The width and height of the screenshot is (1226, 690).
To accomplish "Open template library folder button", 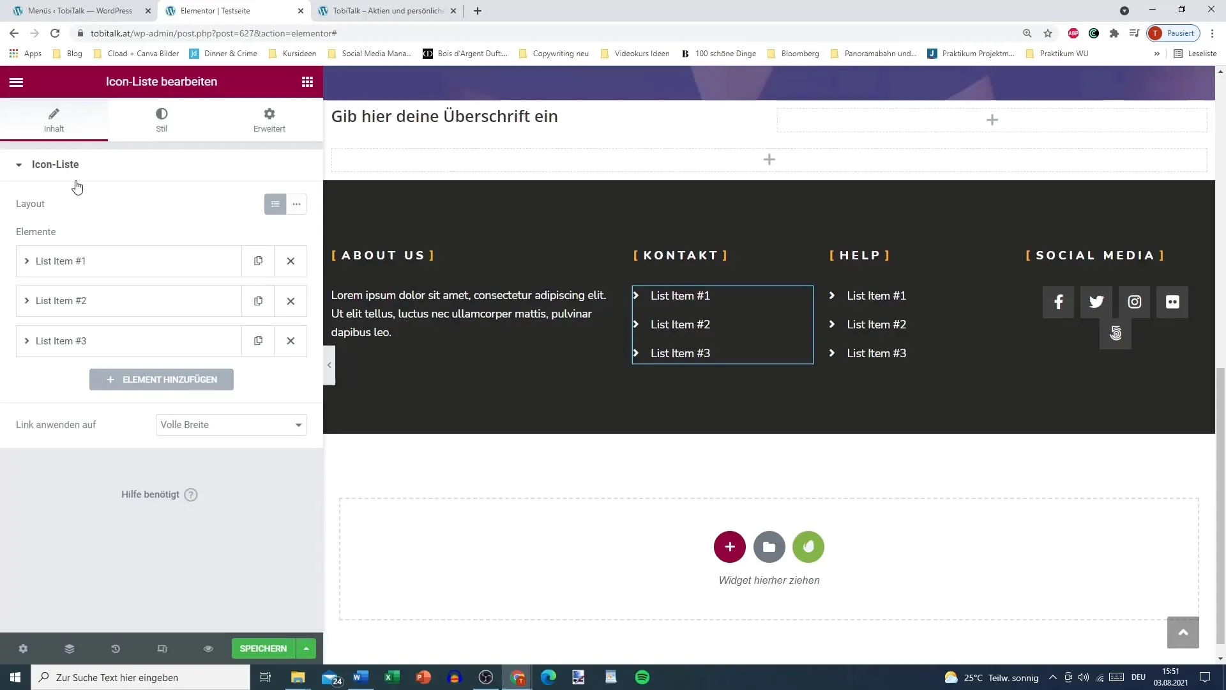I will (769, 547).
